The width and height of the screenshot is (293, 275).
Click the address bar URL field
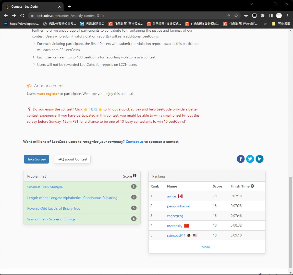click(x=128, y=16)
